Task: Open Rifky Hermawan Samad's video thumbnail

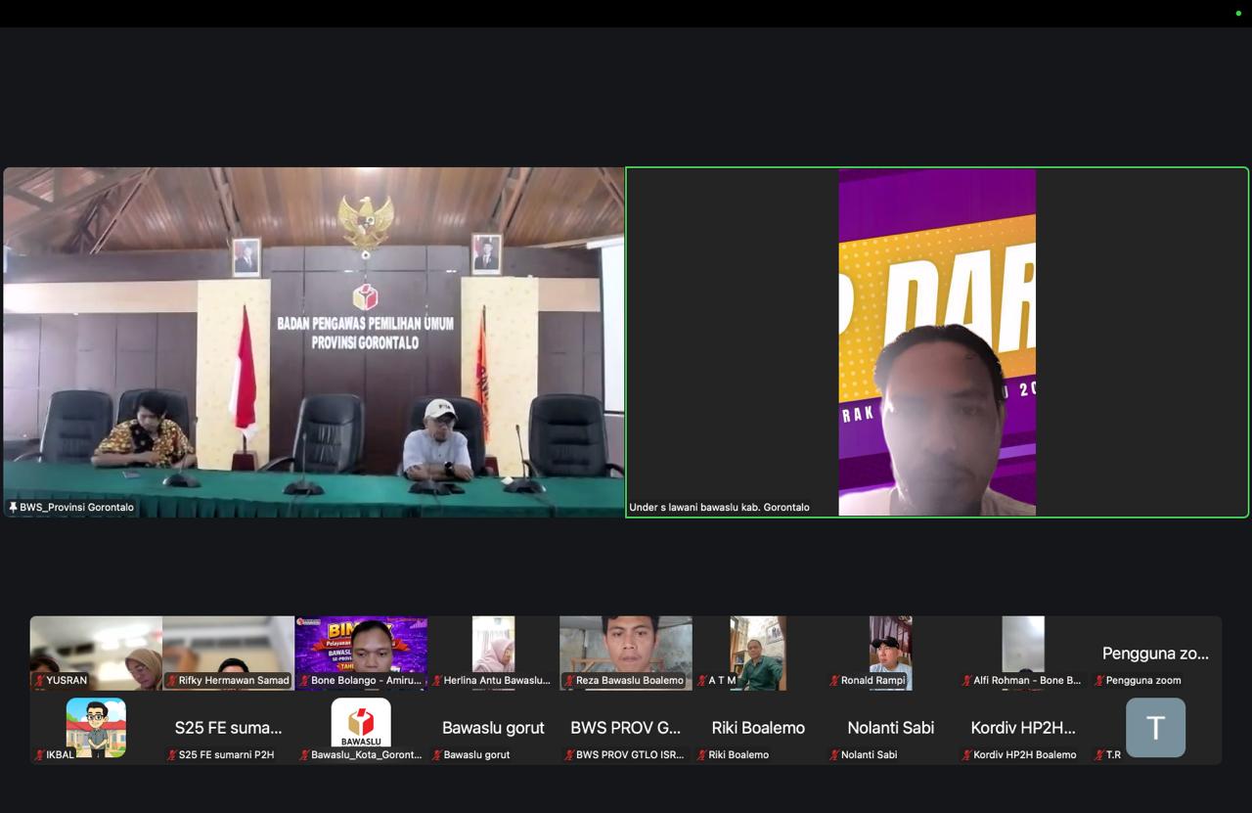Action: [228, 653]
